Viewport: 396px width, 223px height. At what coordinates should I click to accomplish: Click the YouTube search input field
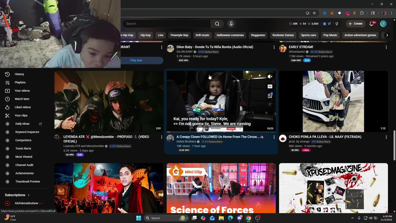click(167, 24)
